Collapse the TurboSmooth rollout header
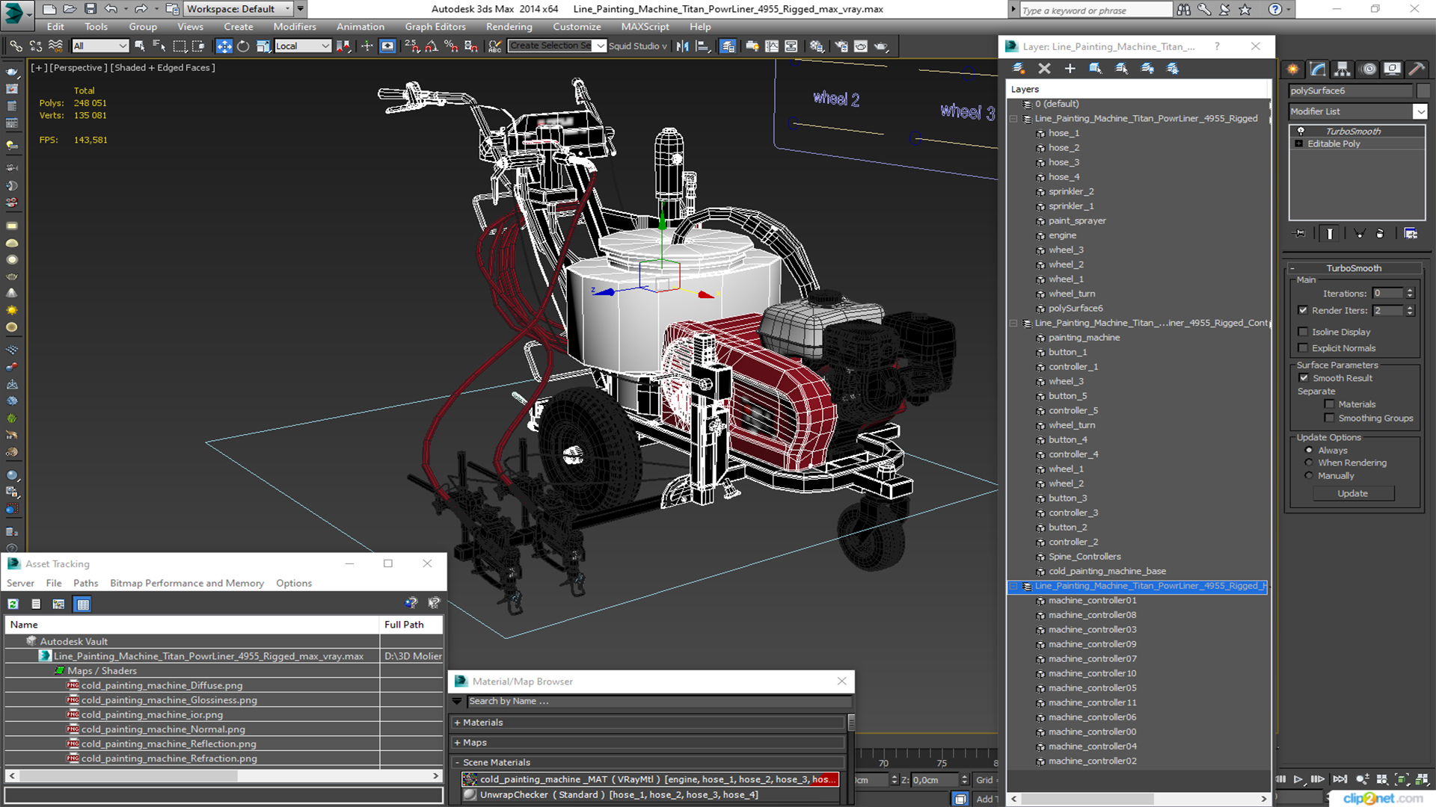 pos(1353,268)
